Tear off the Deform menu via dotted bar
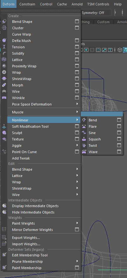The image size is (127, 278). tap(41, 11)
